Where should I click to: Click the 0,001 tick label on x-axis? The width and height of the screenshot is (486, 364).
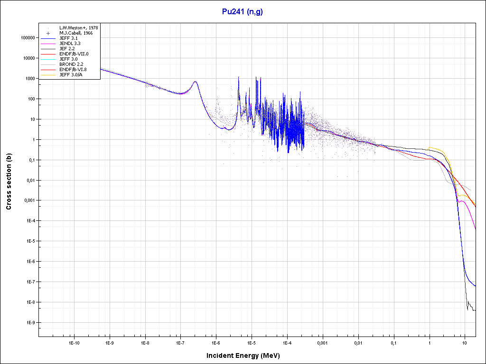click(322, 342)
